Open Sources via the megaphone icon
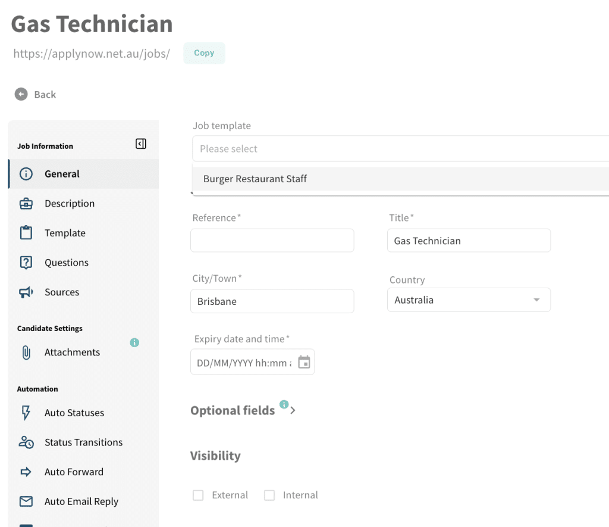Screen dimensions: 609x527 (x=25, y=292)
